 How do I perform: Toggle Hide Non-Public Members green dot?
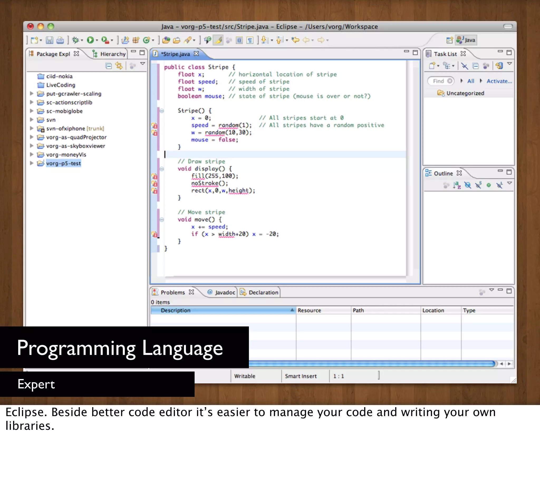tap(489, 185)
